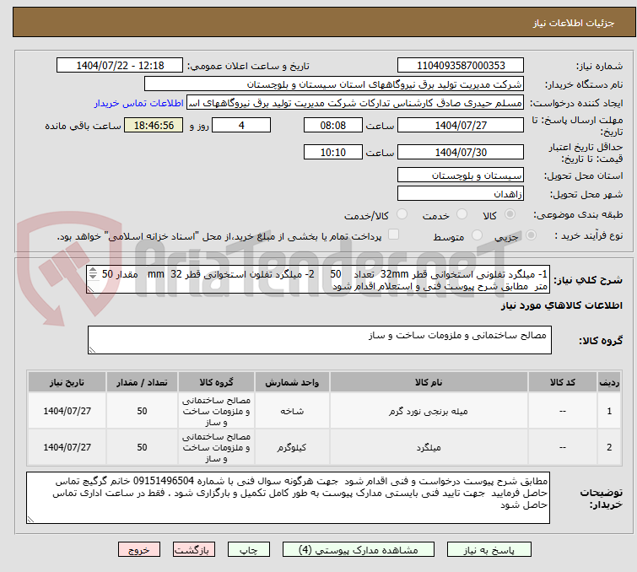This screenshot has height=572, width=637.
Task: Click the goods group 'مصالح ساختمانی' text area
Action: click(319, 340)
